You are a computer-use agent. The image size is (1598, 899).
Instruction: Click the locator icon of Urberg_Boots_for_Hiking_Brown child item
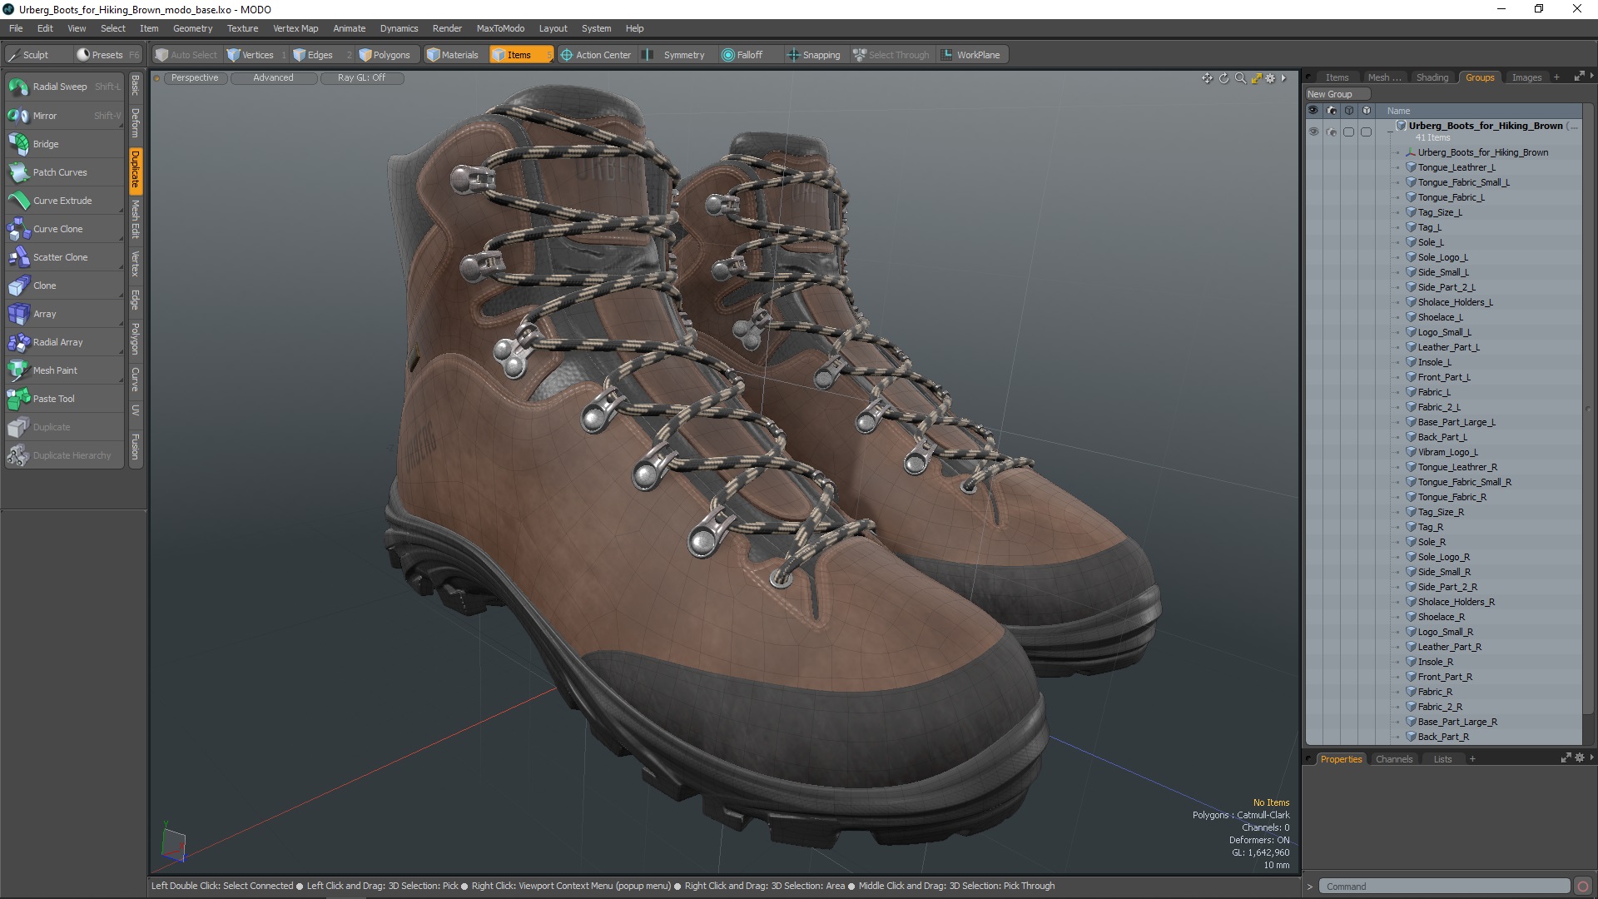pyautogui.click(x=1412, y=152)
